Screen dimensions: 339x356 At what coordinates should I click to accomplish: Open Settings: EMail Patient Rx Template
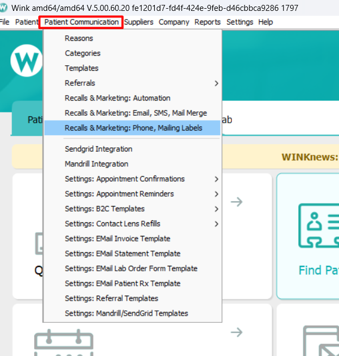(133, 284)
